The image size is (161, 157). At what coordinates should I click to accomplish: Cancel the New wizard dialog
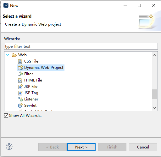point(143,147)
